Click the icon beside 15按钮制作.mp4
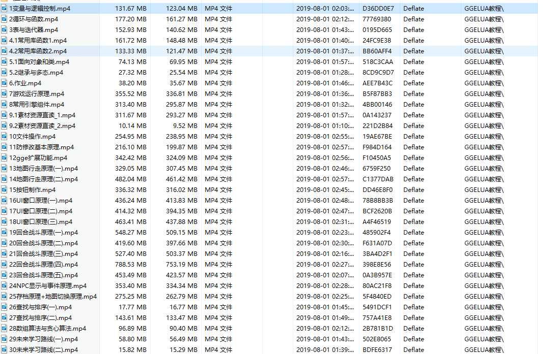 pos(4,189)
